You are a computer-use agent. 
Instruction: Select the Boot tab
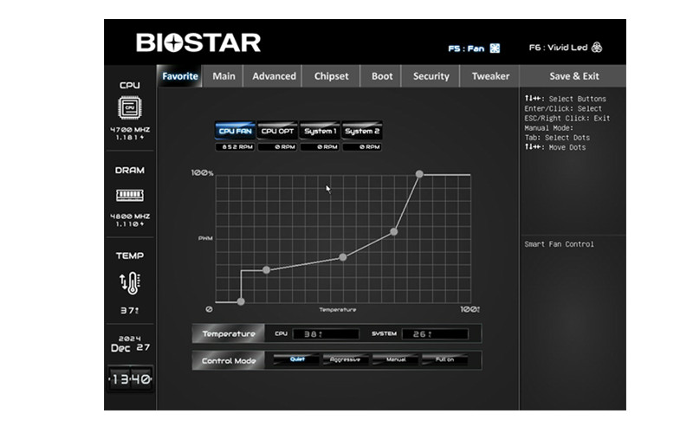(x=382, y=76)
